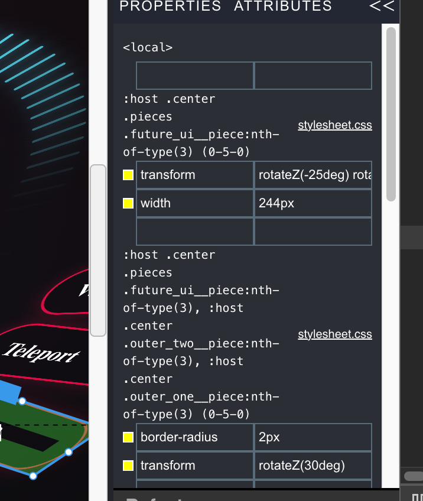This screenshot has width=423, height=501.
Task: Toggle yellow checkbox beside border-radius
Action: (x=128, y=437)
